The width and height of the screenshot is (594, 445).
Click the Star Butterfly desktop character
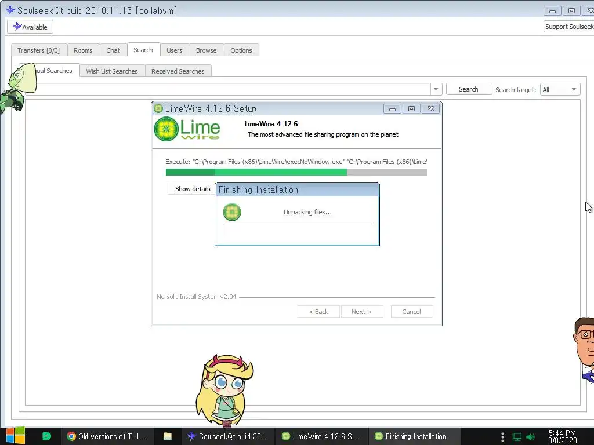click(x=224, y=391)
